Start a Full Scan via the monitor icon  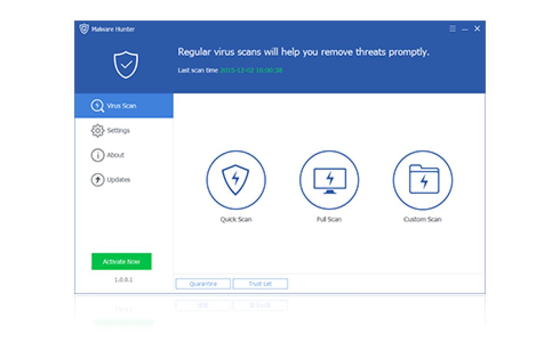329,180
